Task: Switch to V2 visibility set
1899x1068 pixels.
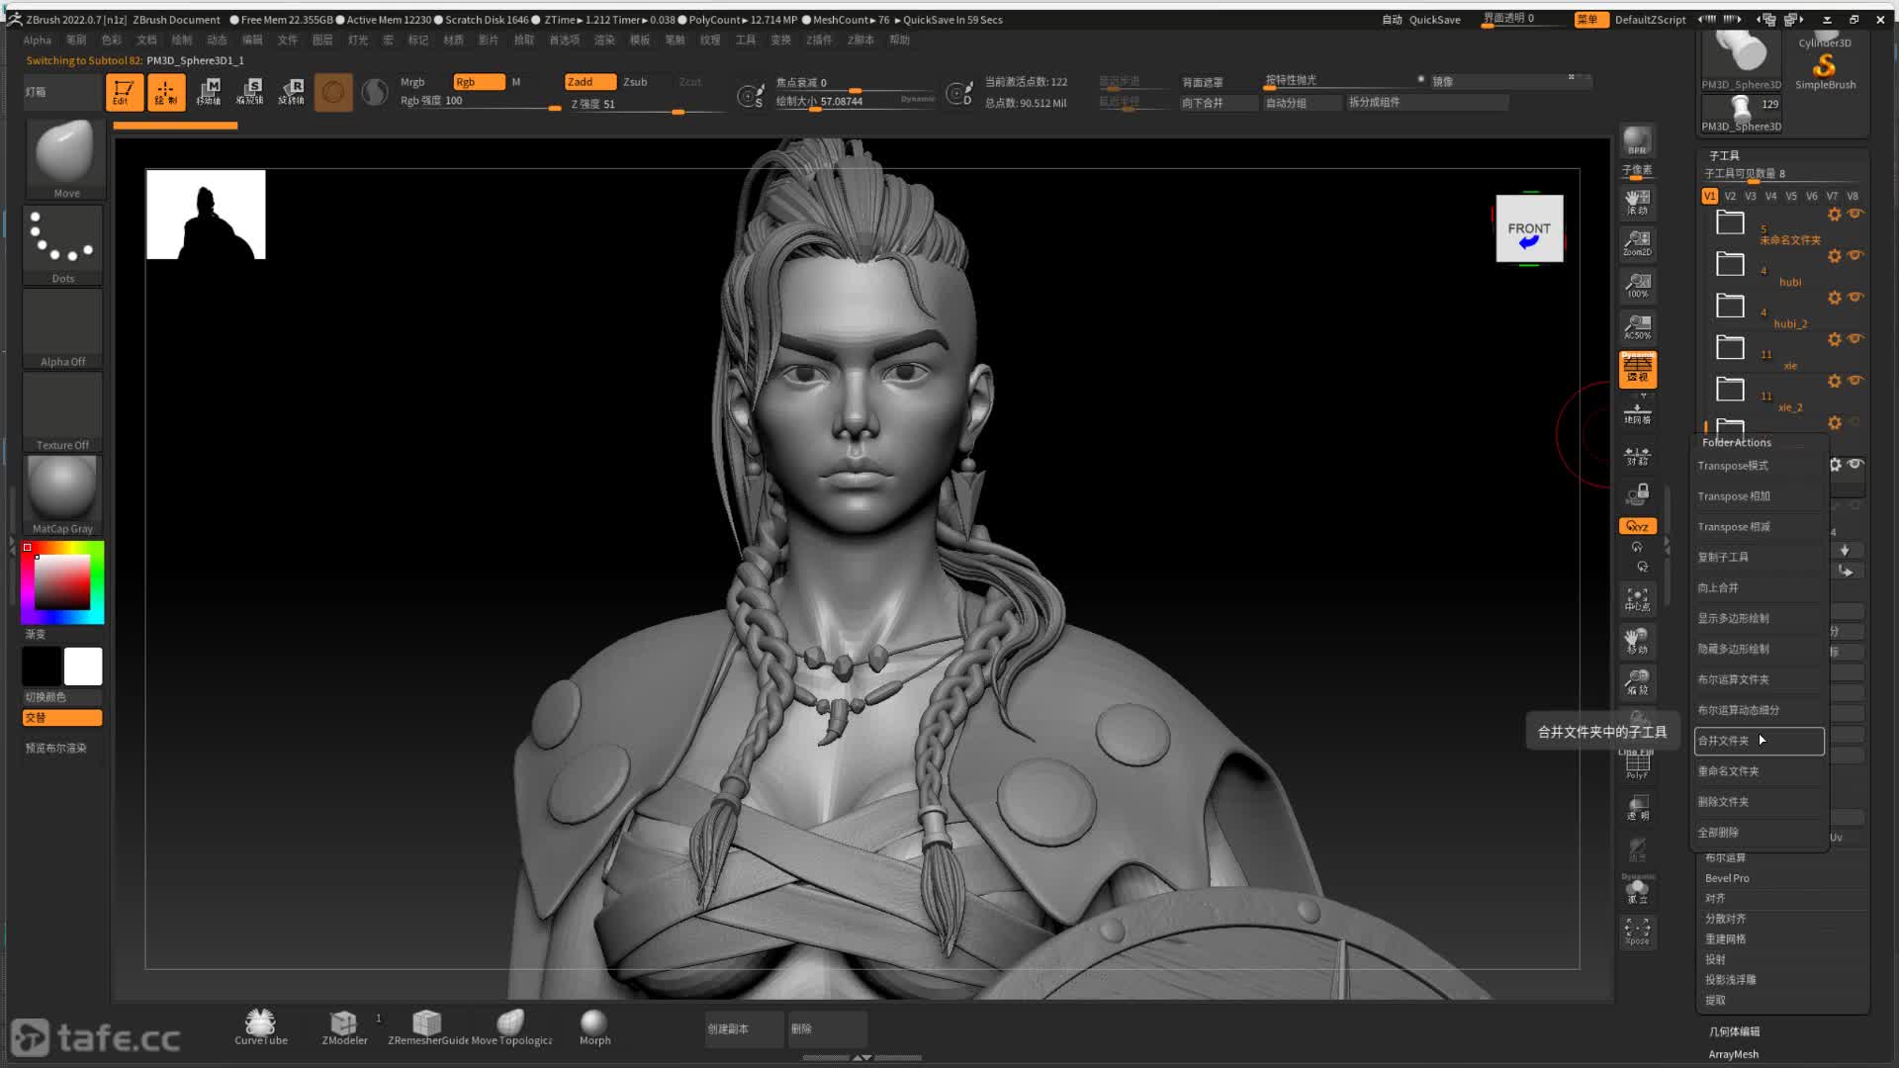Action: (x=1730, y=196)
